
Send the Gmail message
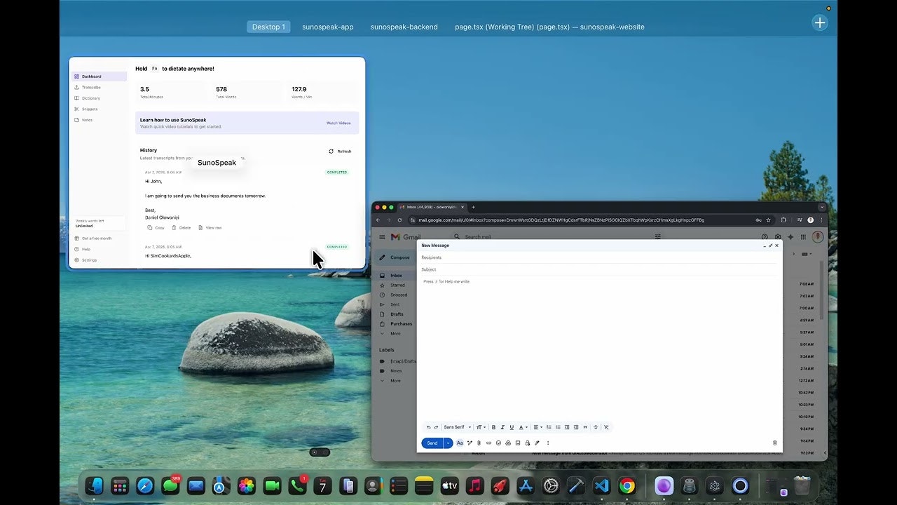432,443
